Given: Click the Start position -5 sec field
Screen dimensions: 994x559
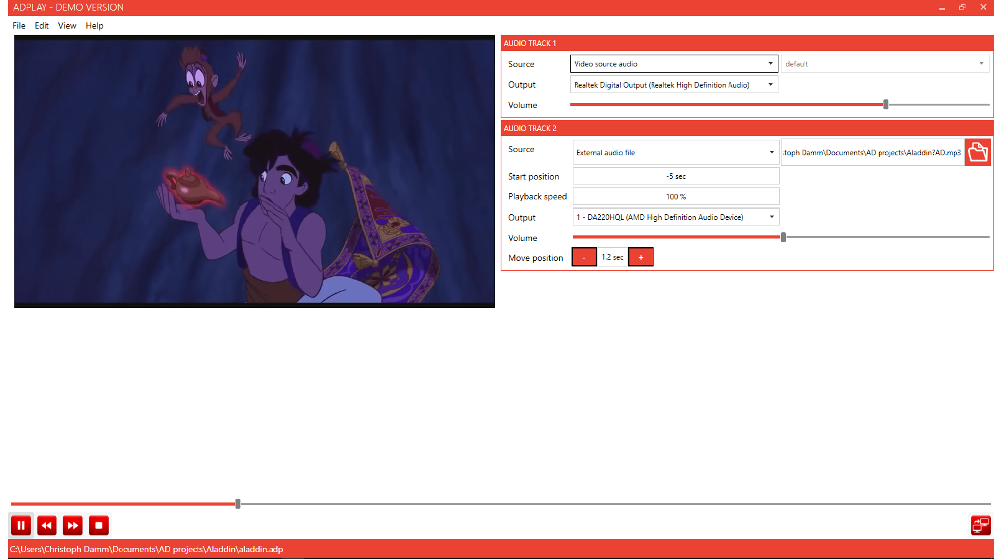Looking at the screenshot, I should [676, 176].
